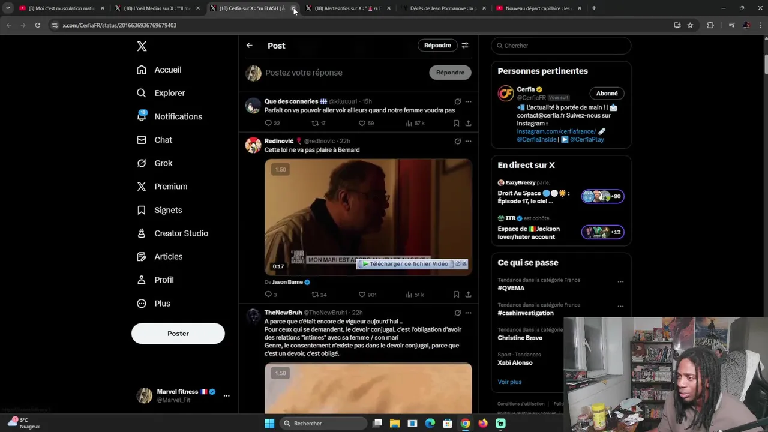Click the Chercher search box
This screenshot has height=432, width=768.
(561, 46)
